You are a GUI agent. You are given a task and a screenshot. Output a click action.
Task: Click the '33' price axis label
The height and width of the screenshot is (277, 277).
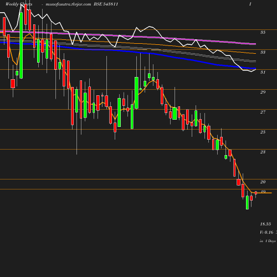click(x=263, y=52)
